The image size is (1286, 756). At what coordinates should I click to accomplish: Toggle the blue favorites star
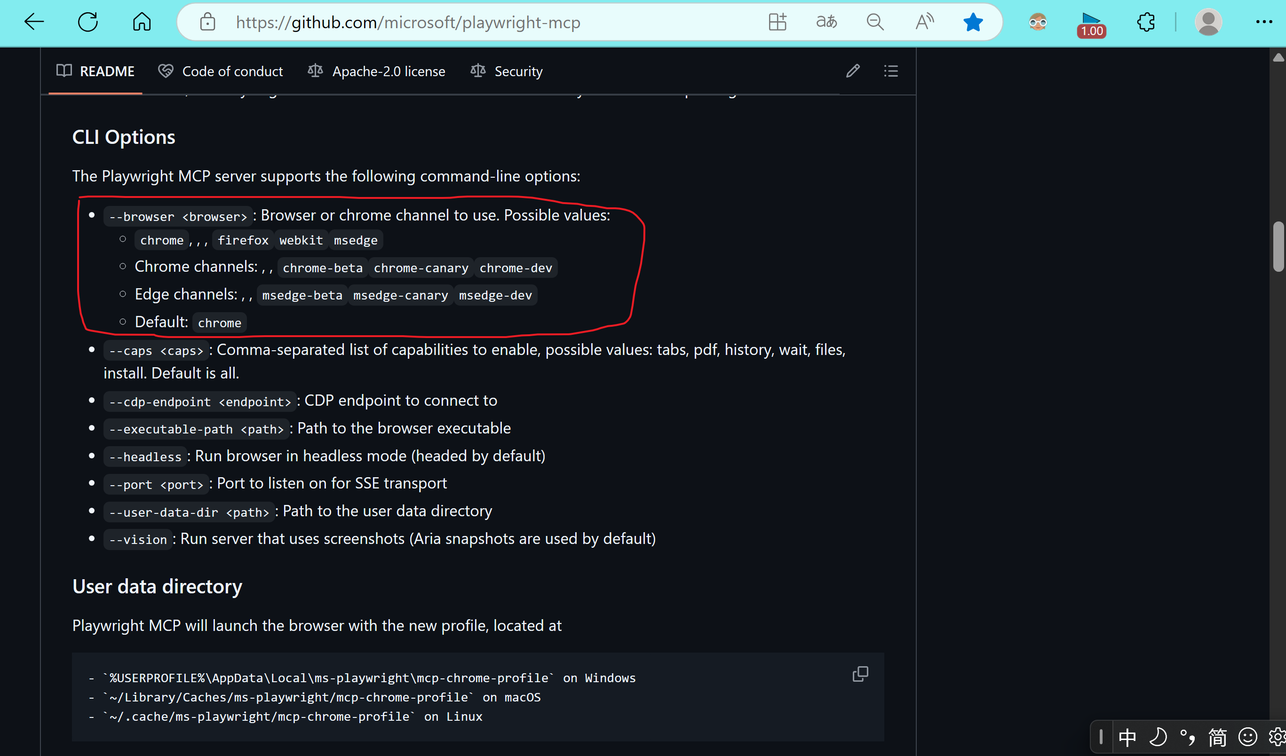[x=973, y=22]
